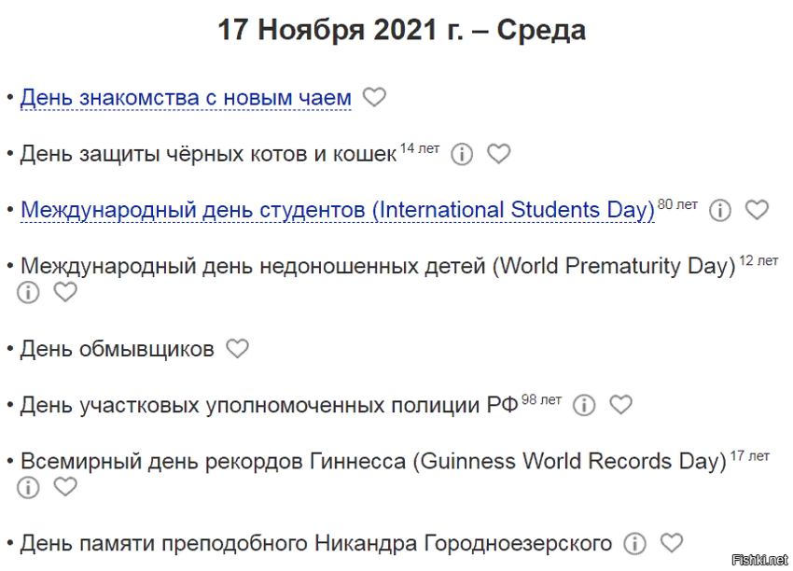Image resolution: width=793 pixels, height=571 pixels.
Task: Like the new tea acquaintance day entry
Action: coord(374,97)
